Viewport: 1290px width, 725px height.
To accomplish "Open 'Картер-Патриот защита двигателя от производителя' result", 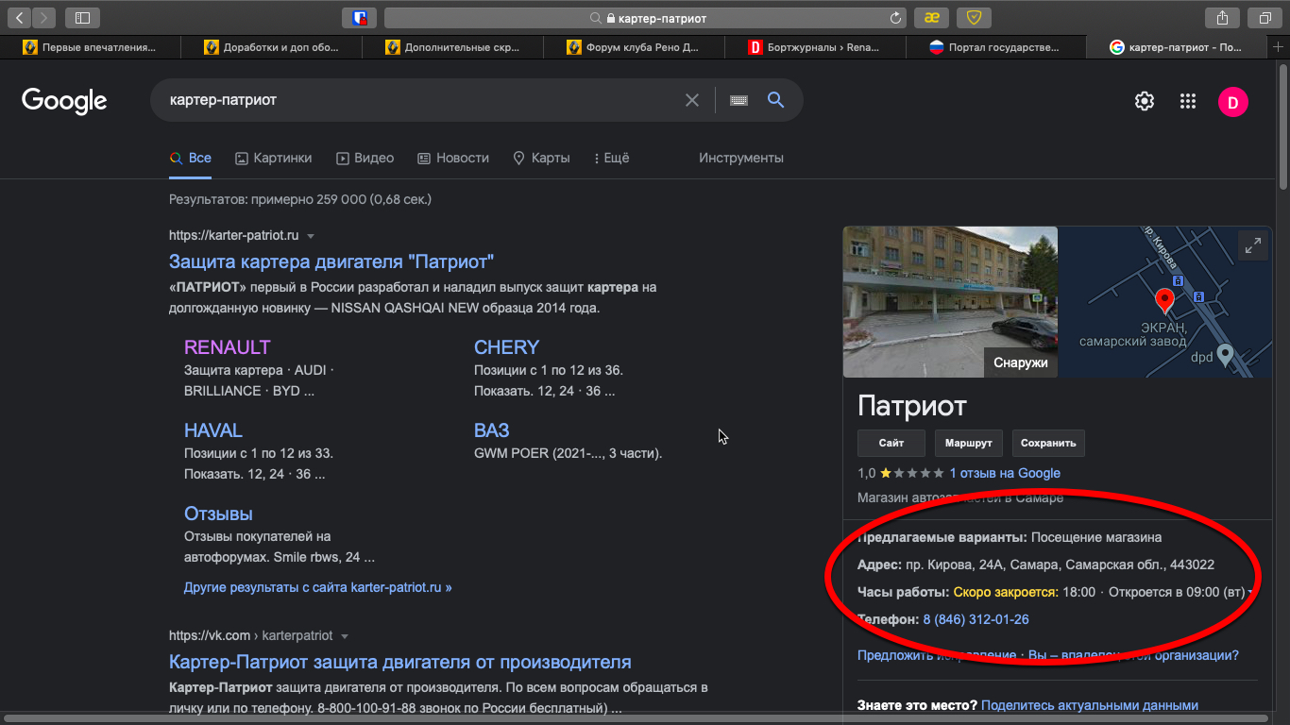I will 400,662.
